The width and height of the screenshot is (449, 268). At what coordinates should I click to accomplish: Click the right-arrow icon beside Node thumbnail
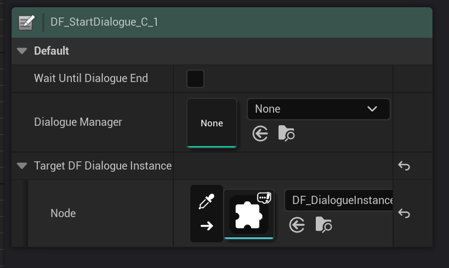[x=207, y=225]
